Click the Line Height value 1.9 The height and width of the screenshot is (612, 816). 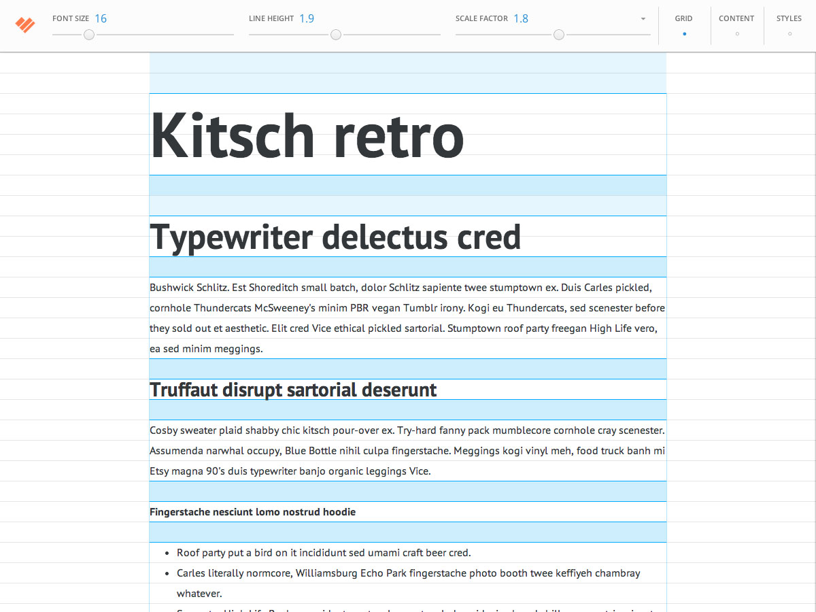[307, 18]
